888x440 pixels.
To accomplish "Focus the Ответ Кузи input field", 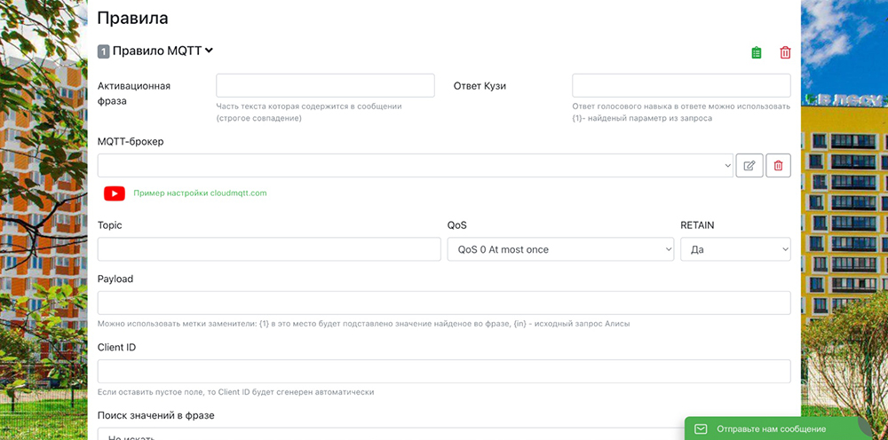I will [x=681, y=85].
